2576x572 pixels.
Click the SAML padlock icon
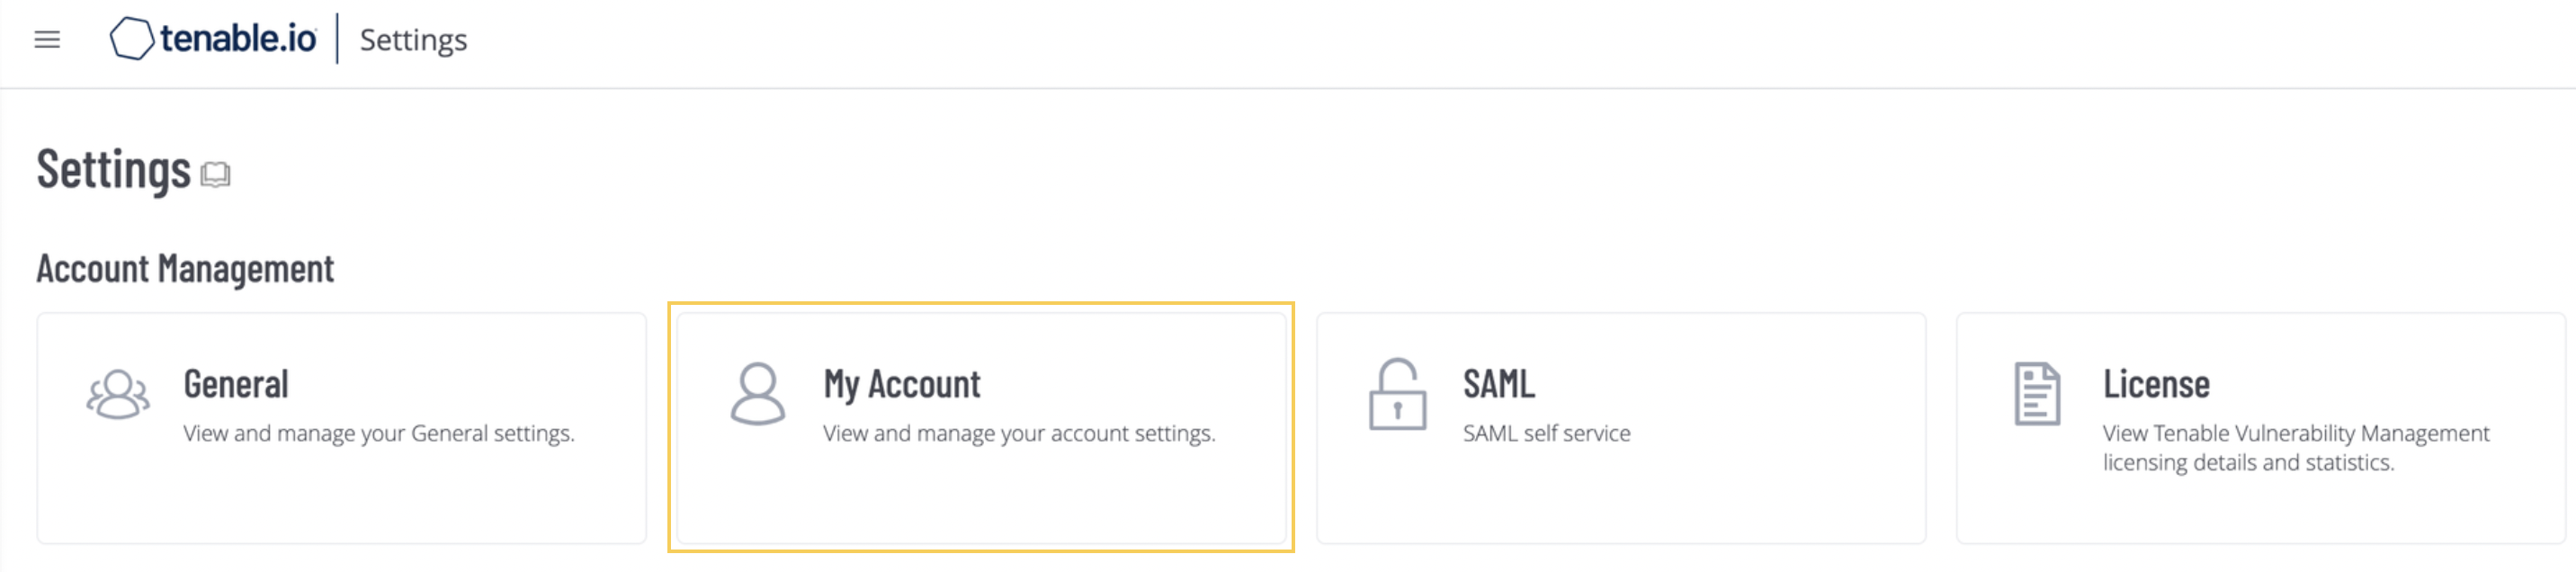pyautogui.click(x=1397, y=394)
